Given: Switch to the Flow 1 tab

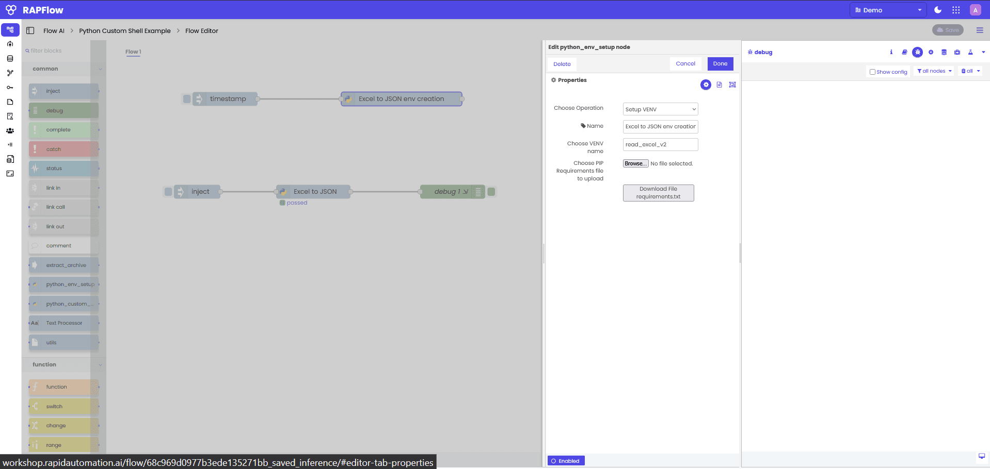Looking at the screenshot, I should click(x=133, y=52).
